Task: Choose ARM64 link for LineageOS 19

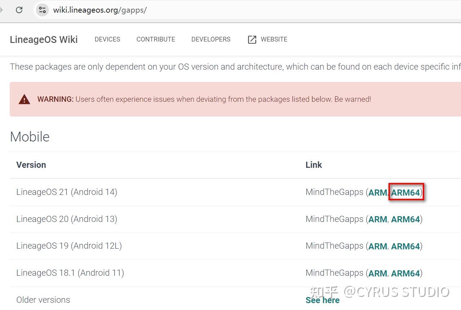Action: [405, 246]
